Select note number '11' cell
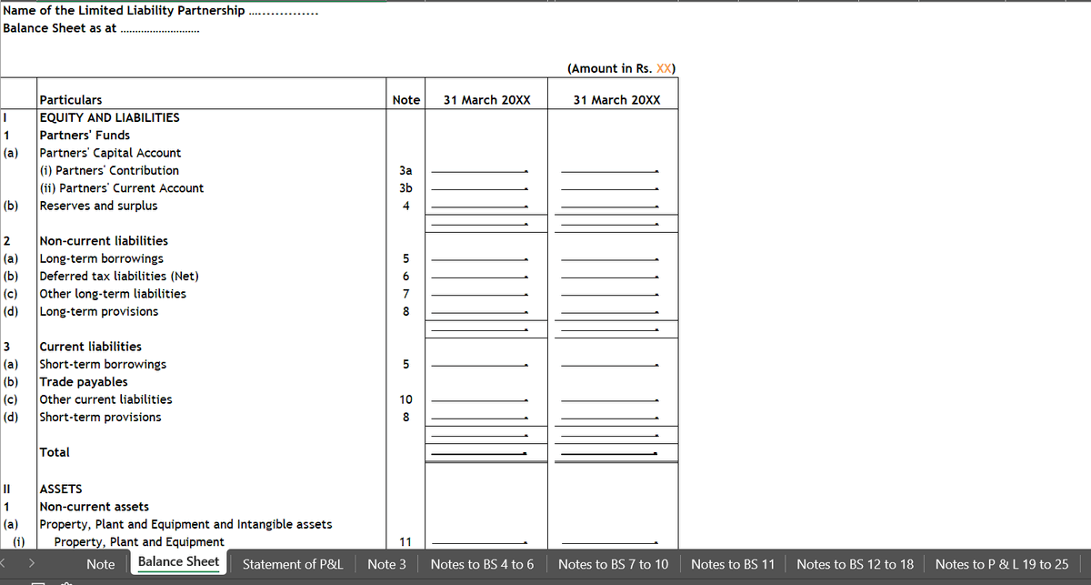This screenshot has height=585, width=1091. (405, 541)
